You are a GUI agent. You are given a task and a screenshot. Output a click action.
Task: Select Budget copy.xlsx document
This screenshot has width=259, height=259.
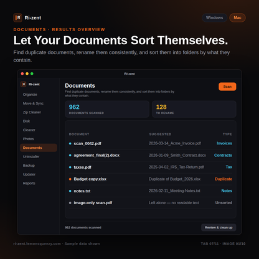click(90, 179)
